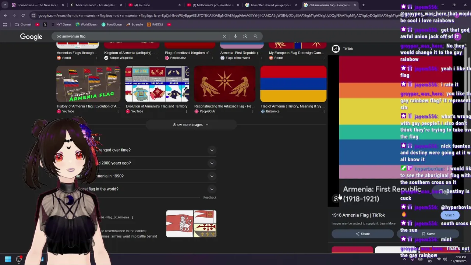This screenshot has height=265, width=471.
Task: Open the 1918 Armenia Flag TikTok title link
Action: pos(358,215)
